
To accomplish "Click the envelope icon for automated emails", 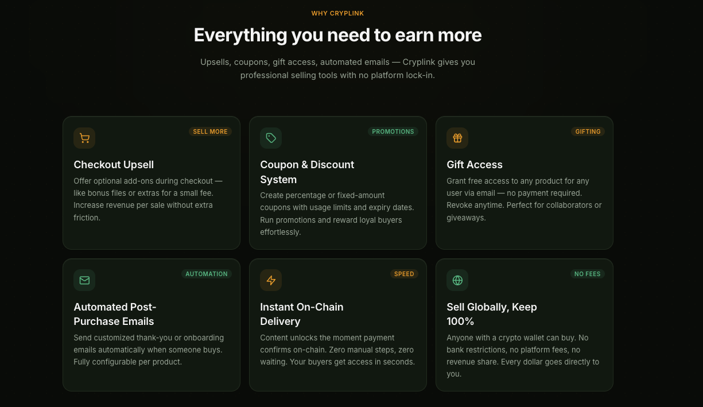I will click(x=84, y=280).
